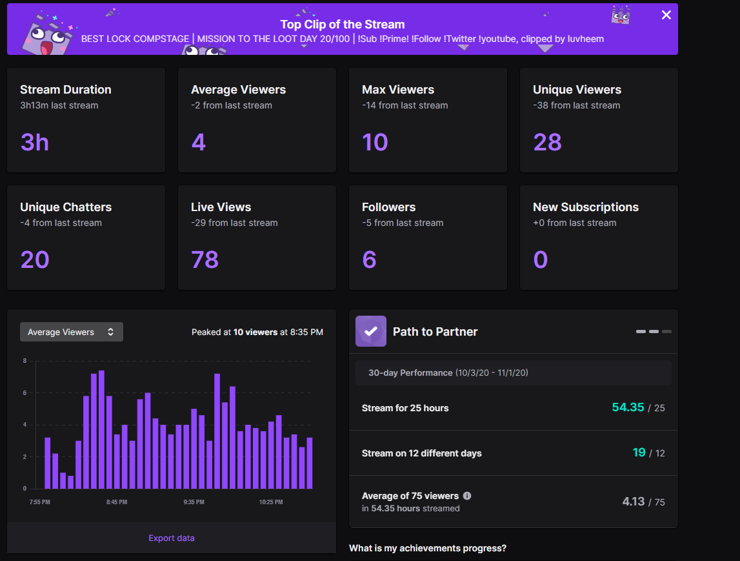
Task: Click the 8:45 PM chart axis label
Action: 117,502
